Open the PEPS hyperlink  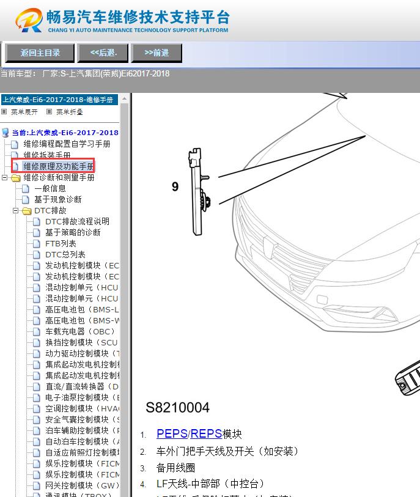click(x=172, y=433)
